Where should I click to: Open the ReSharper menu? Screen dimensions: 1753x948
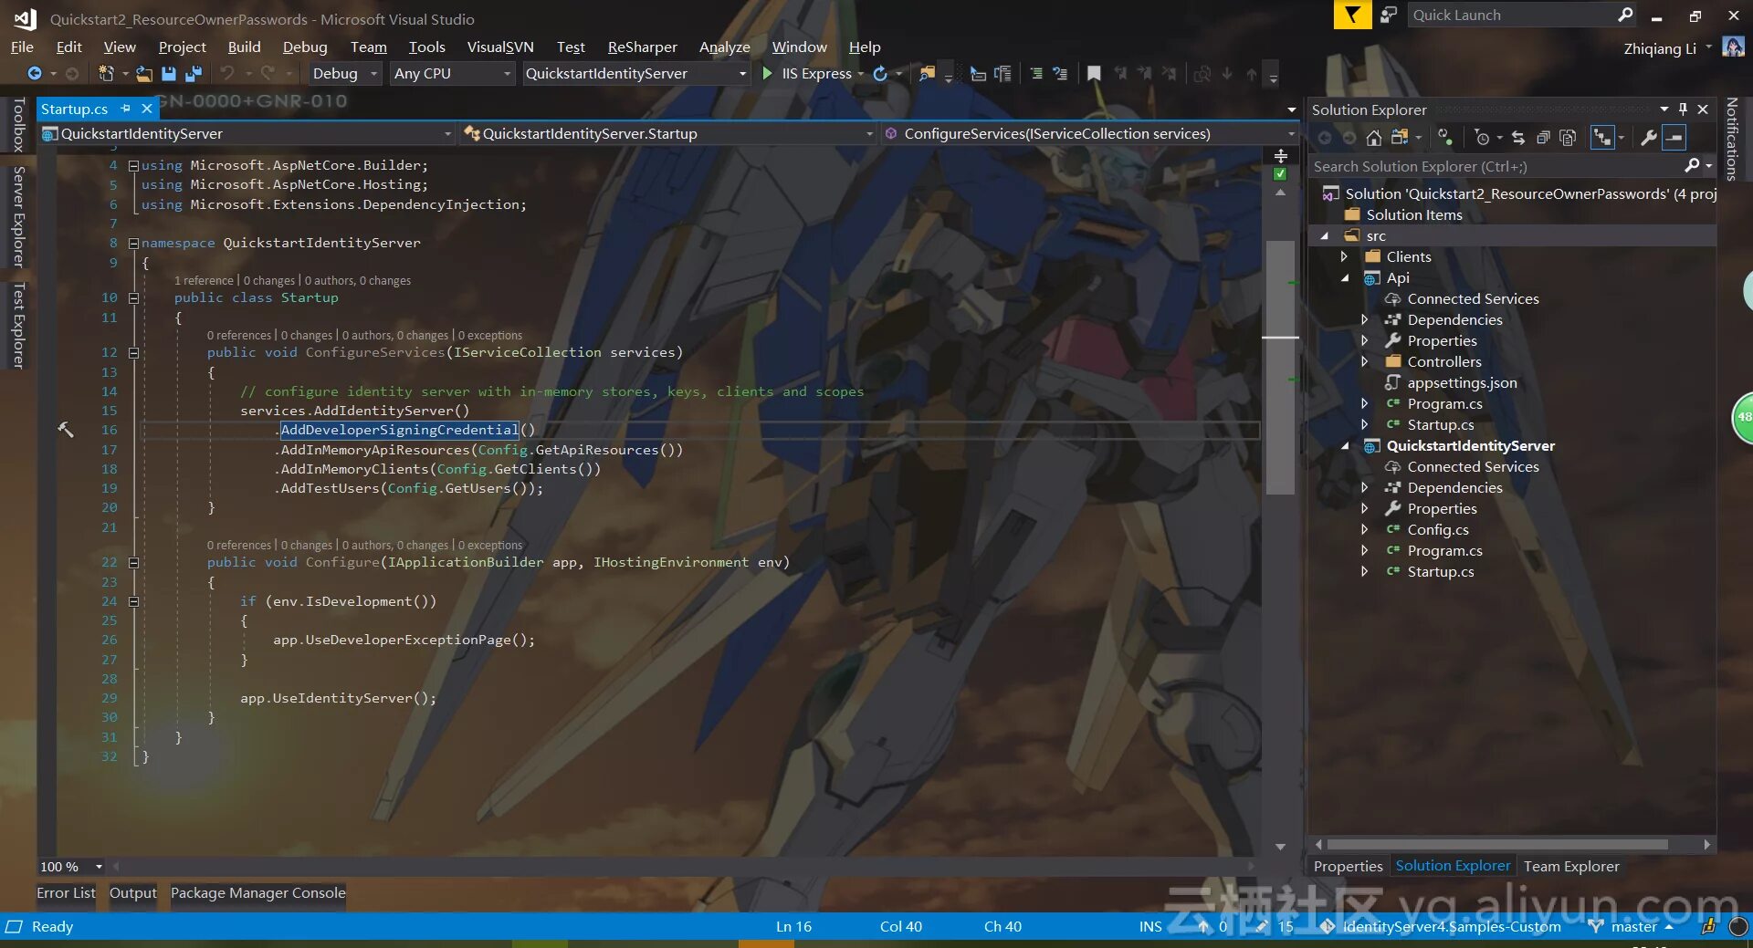(642, 47)
